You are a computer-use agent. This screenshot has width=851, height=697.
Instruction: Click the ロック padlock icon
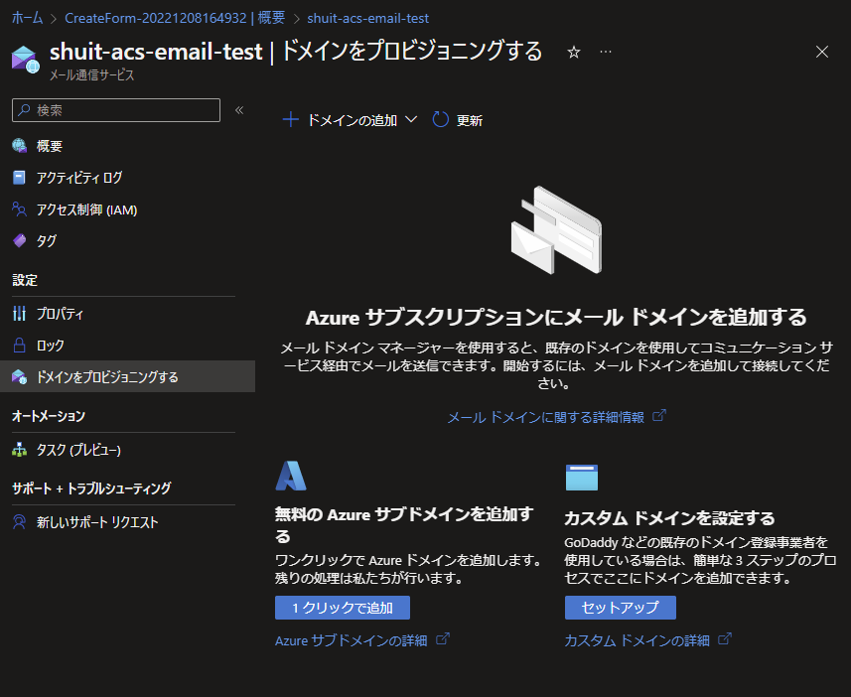click(x=20, y=346)
